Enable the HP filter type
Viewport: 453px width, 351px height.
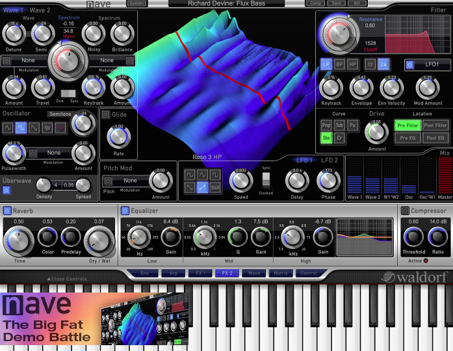pyautogui.click(x=353, y=64)
